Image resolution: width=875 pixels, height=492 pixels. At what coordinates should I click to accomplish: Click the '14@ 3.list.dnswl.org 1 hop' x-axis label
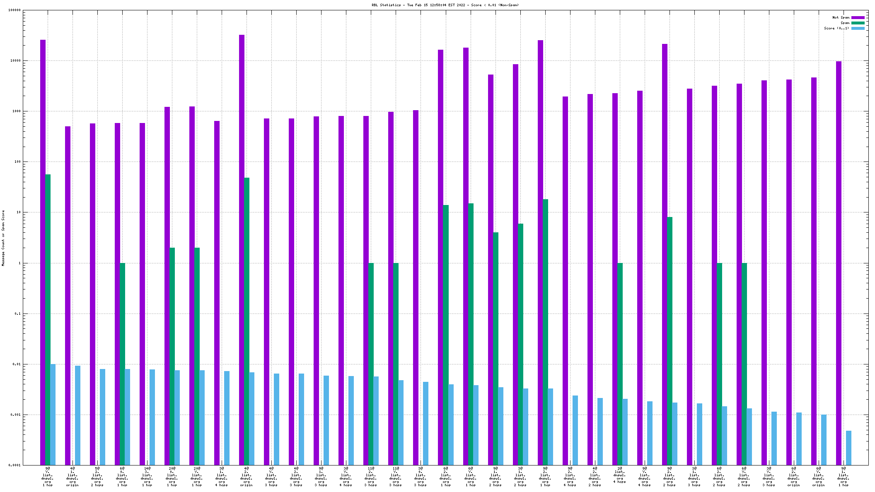click(147, 477)
